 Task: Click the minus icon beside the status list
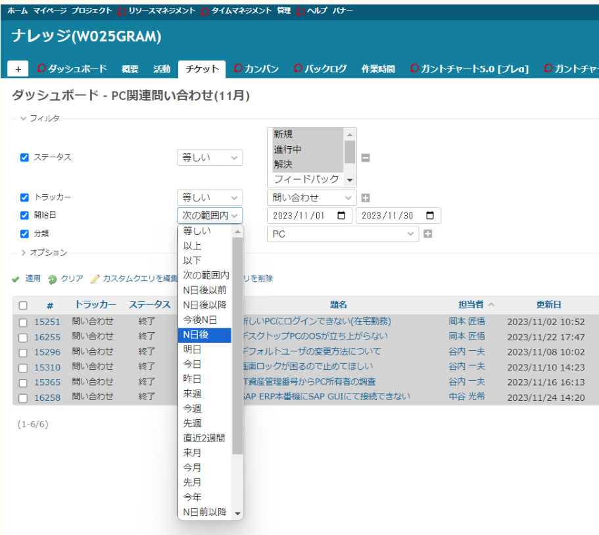click(x=366, y=158)
